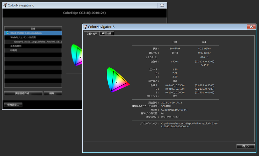The image size is (259, 156).
Task: Click the ColorNavigator logo in front window title
Action: point(85,27)
